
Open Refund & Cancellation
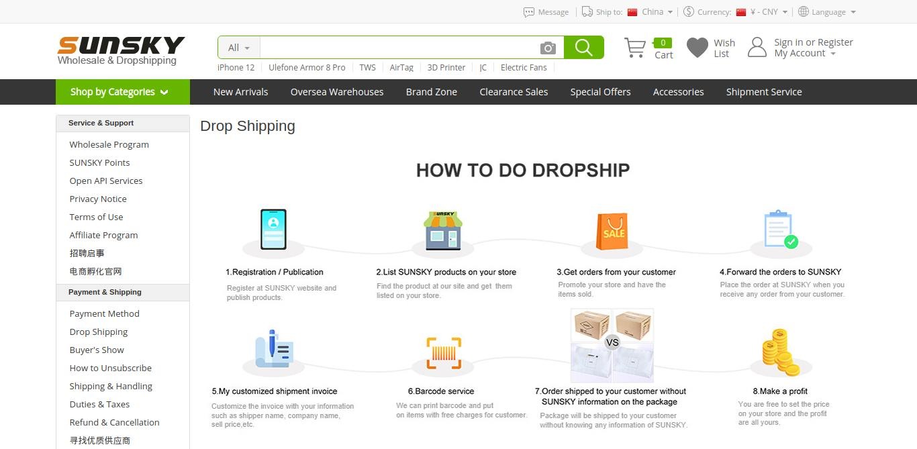coord(114,422)
